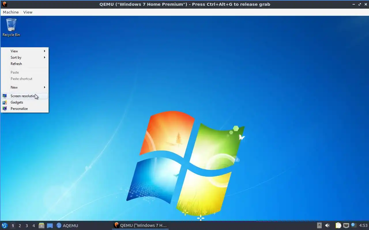369x230 pixels.
Task: Open the New submenu in context menu
Action: [x=25, y=87]
